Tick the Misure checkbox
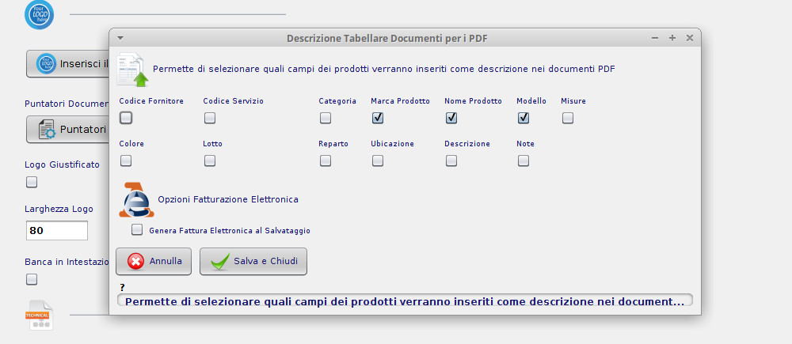Screen dimensions: 792x344 tap(568, 118)
